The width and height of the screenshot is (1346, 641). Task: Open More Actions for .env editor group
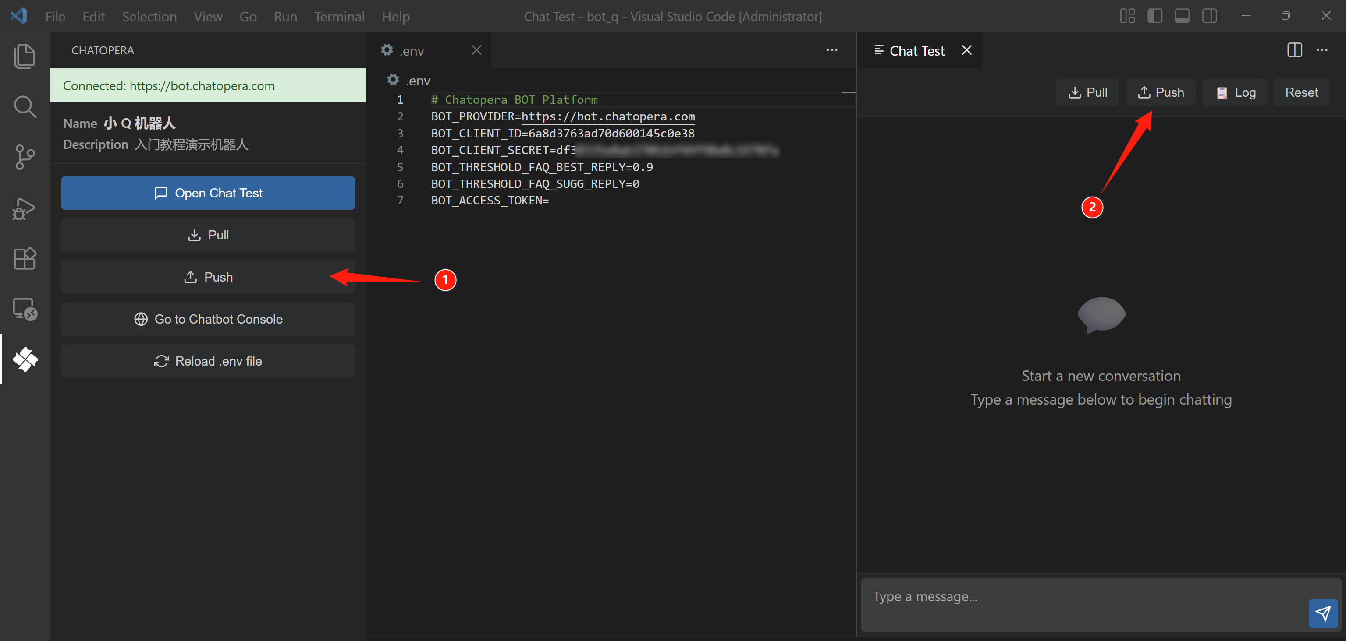(832, 50)
